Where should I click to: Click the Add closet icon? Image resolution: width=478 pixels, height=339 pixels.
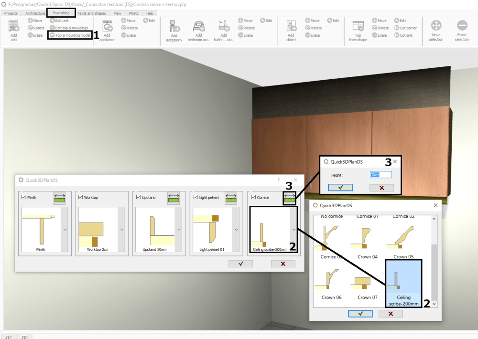pyautogui.click(x=291, y=29)
